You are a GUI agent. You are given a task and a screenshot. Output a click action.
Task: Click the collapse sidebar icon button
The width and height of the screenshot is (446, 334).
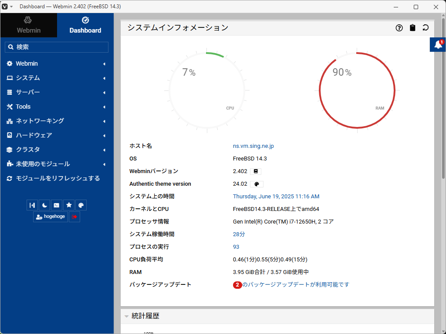coord(32,205)
